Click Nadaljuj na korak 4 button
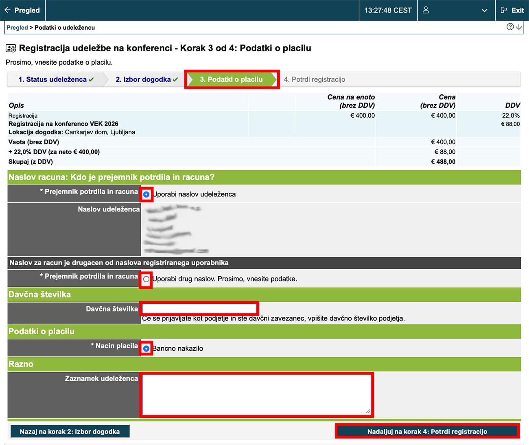Viewport: 529px width, 445px height. tap(427, 431)
